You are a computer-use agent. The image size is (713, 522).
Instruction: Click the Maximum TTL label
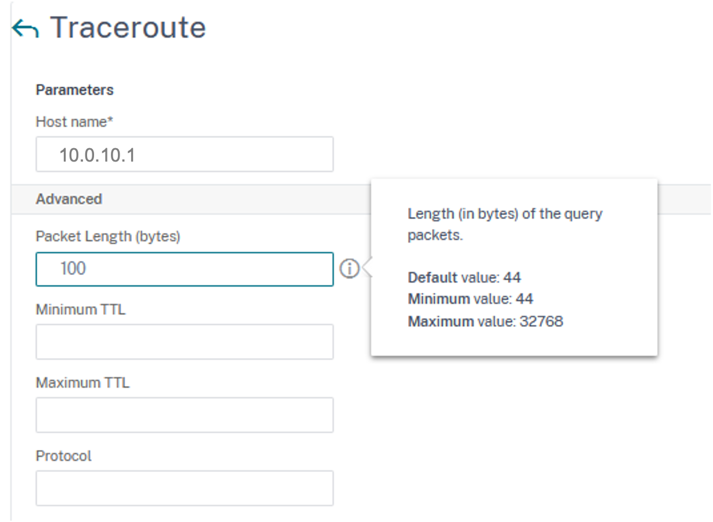[x=82, y=382]
